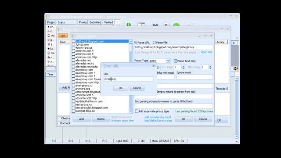The width and height of the screenshot is (281, 158).
Task: Check the best-proxy.ru checkbox
Action: click(x=73, y=104)
